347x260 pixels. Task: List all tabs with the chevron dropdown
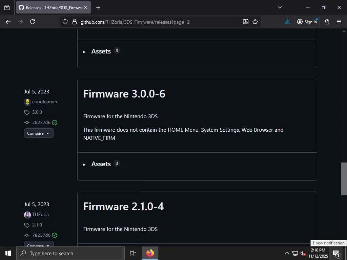pyautogui.click(x=280, y=7)
